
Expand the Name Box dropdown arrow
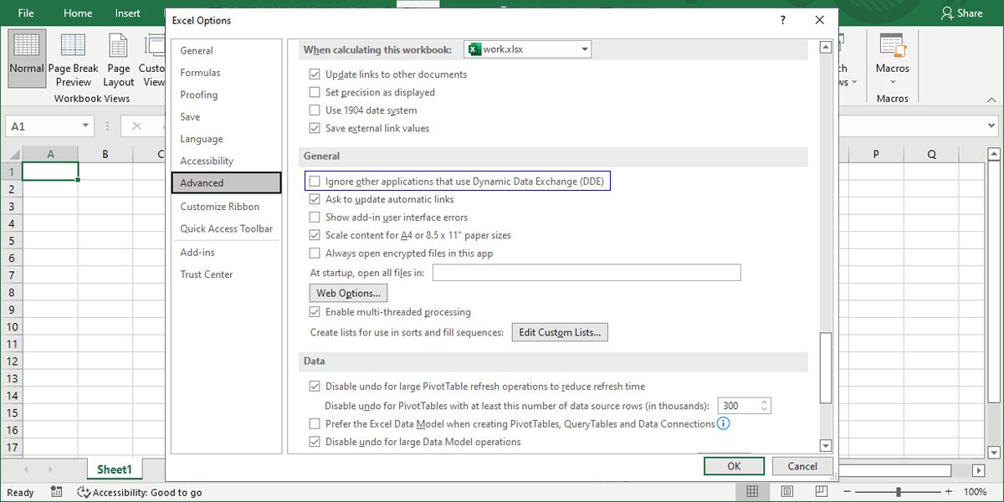85,126
